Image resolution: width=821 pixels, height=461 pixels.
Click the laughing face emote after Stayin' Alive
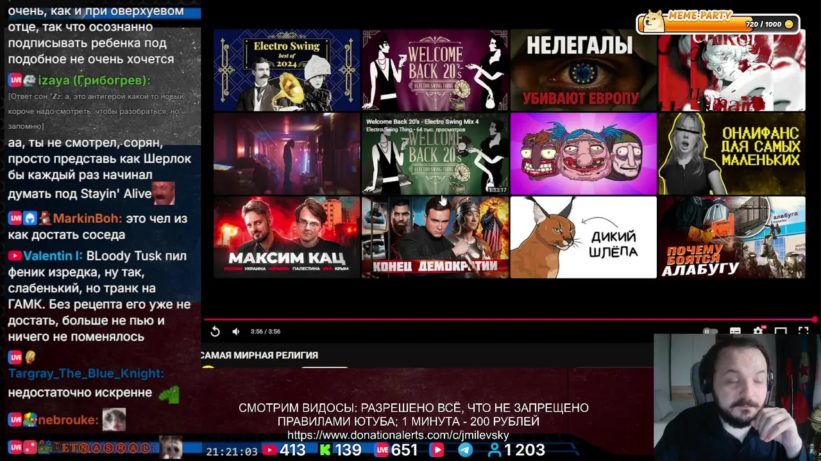164,193
